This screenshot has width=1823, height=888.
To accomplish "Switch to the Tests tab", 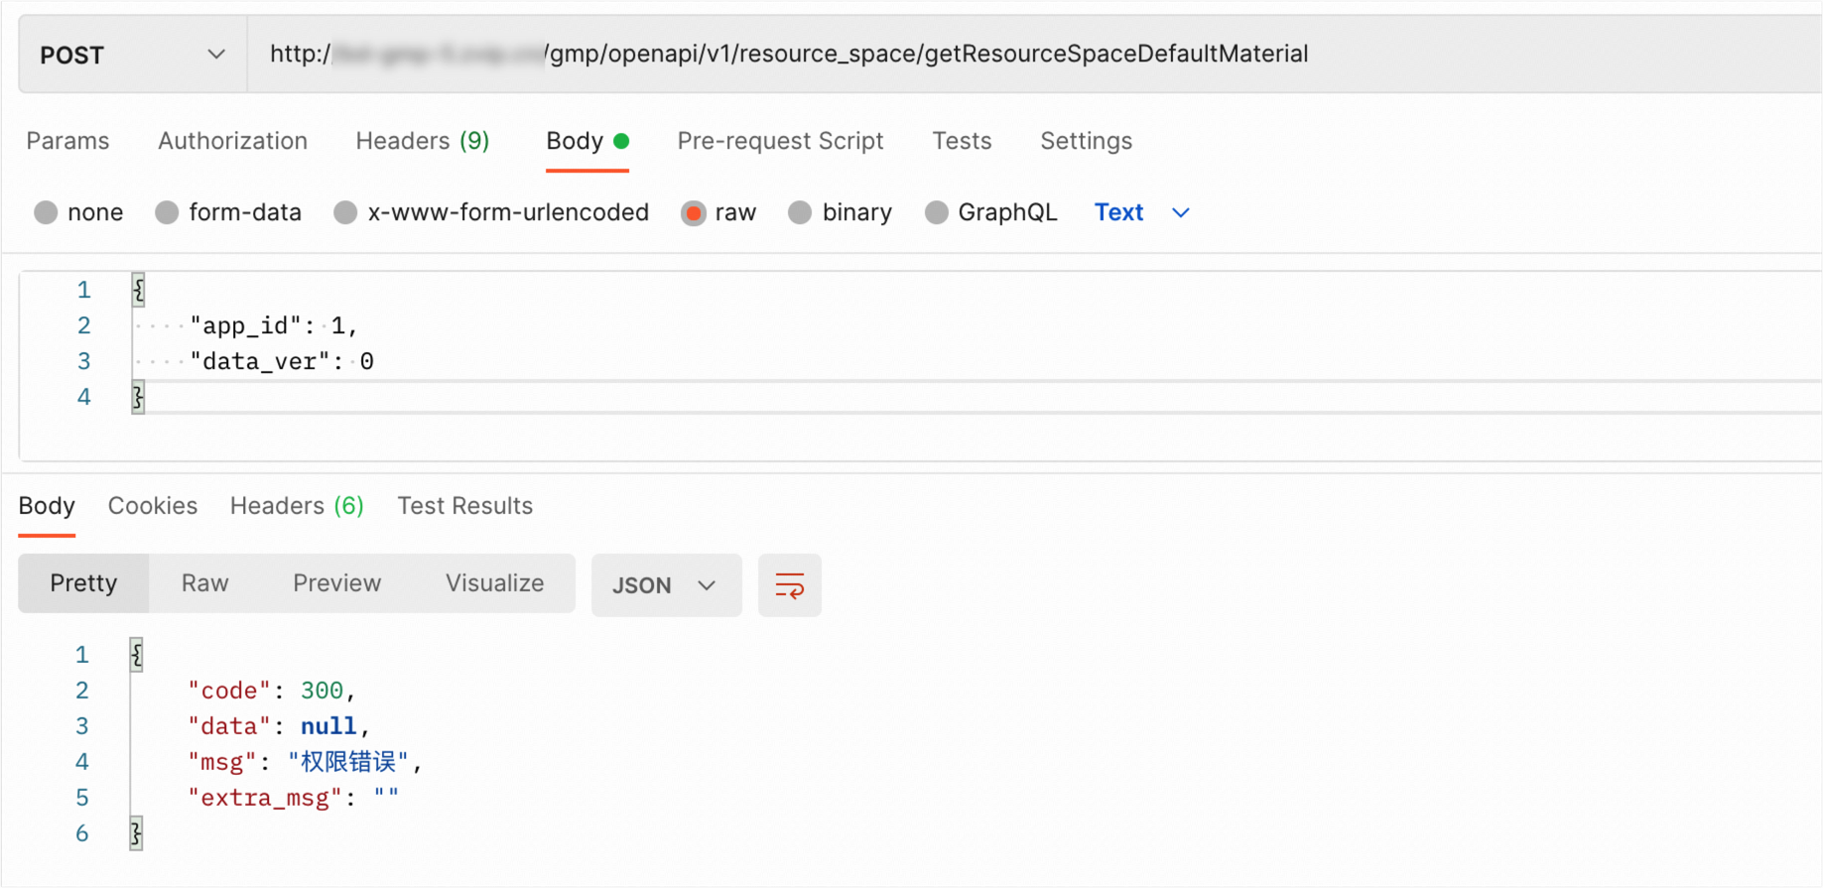I will 962,141.
